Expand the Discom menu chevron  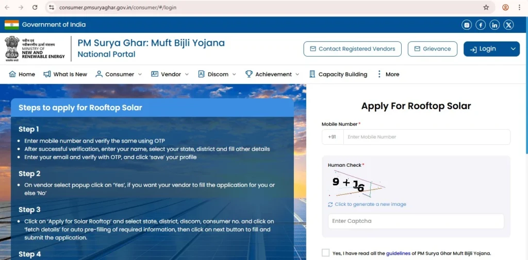[234, 74]
